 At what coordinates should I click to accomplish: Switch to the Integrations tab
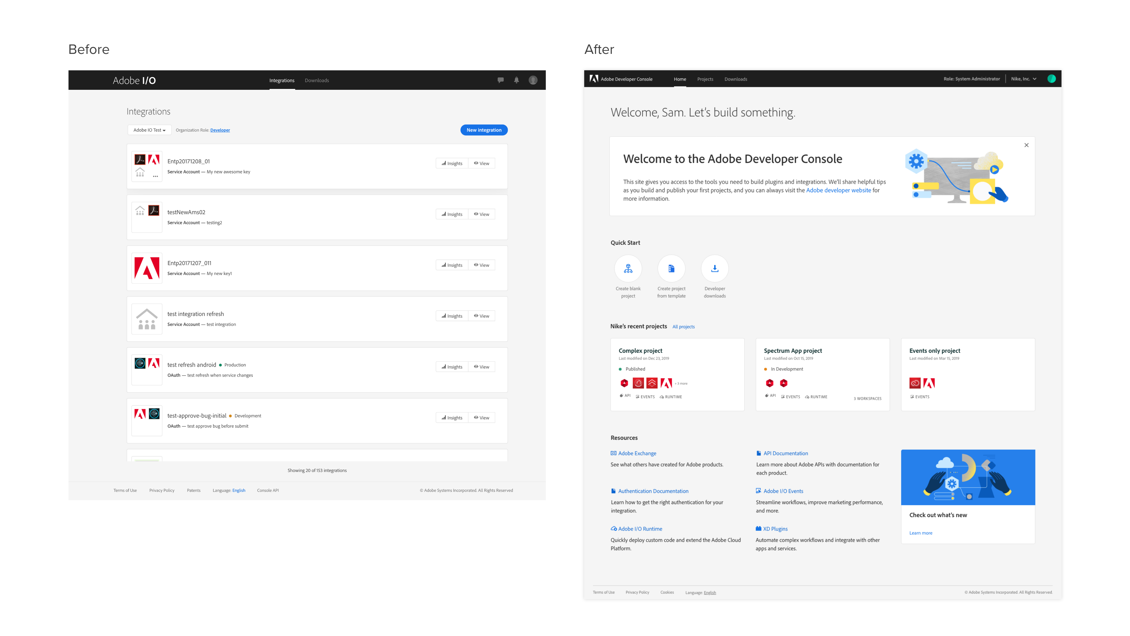pos(282,80)
